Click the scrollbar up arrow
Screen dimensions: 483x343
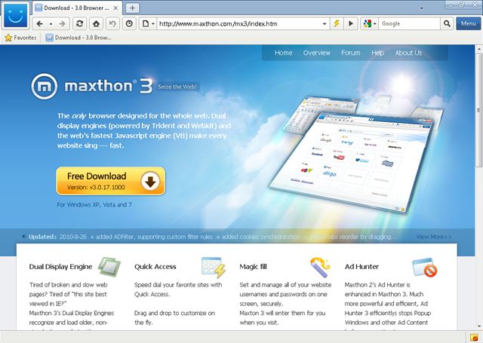coord(479,49)
